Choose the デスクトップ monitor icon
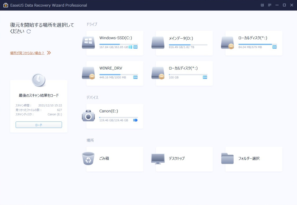297x205 pixels. tap(158, 159)
